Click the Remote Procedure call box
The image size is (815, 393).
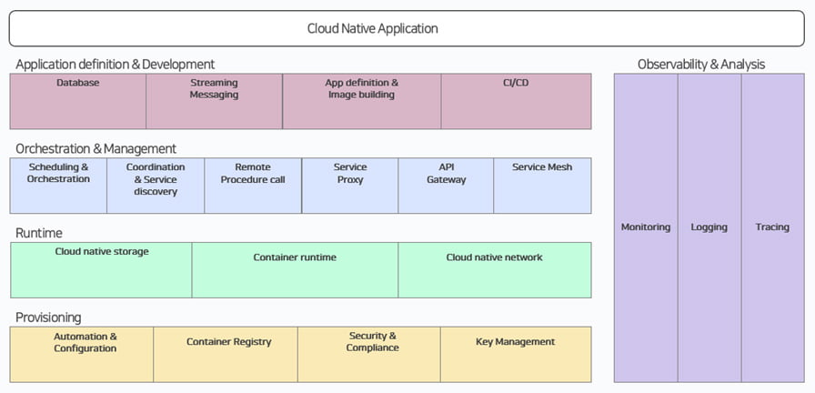tap(253, 186)
